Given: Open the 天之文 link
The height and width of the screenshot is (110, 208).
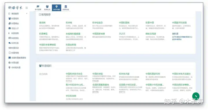Looking at the screenshot, I should click(122, 34).
